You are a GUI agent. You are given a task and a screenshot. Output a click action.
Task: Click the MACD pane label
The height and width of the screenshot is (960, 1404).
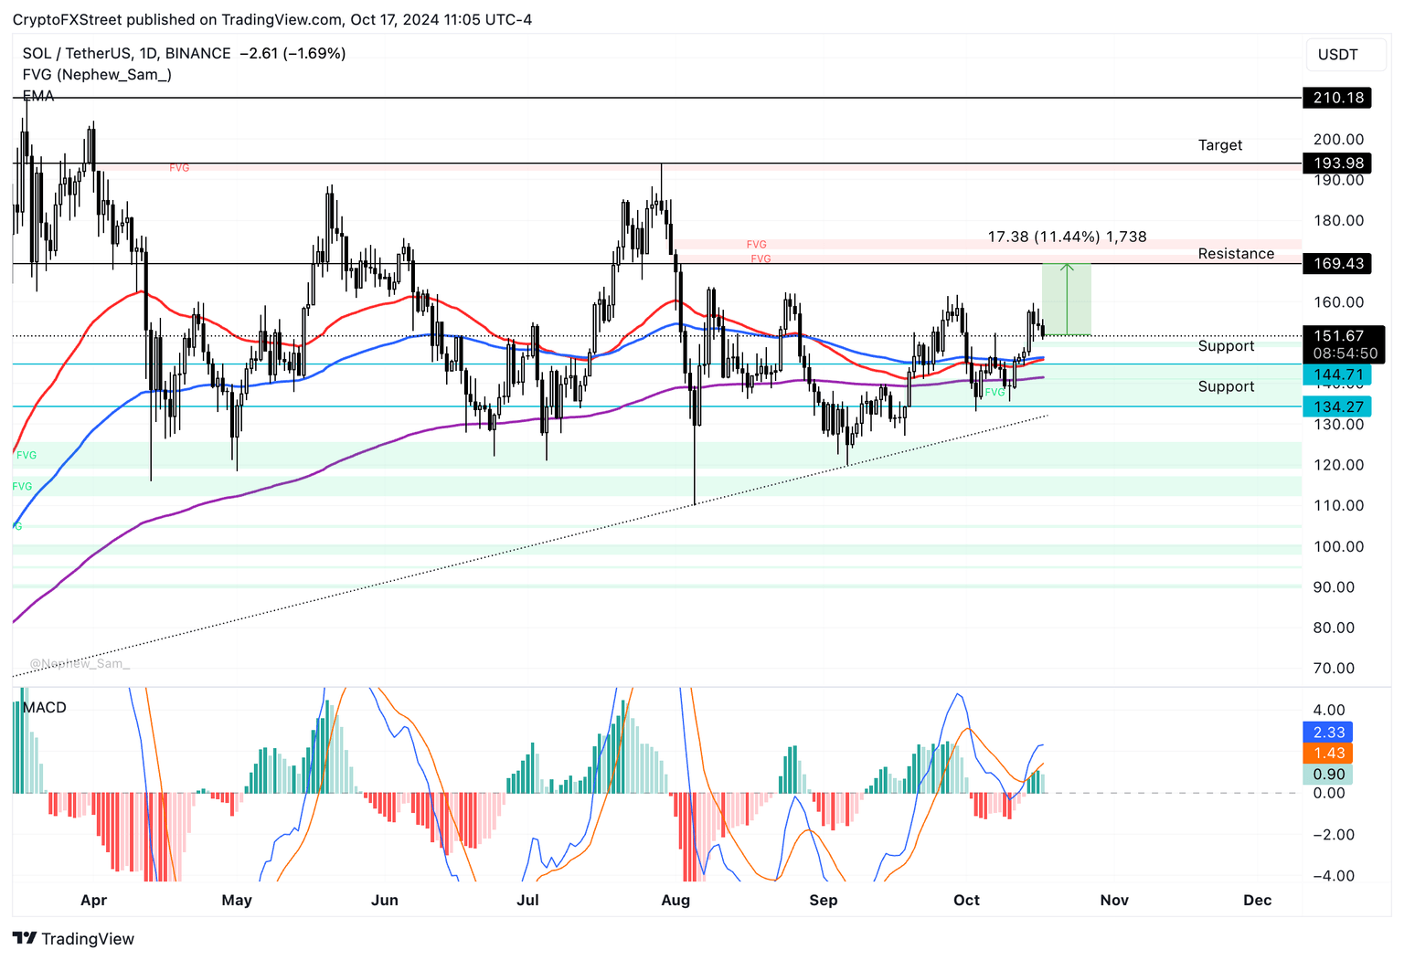45,708
